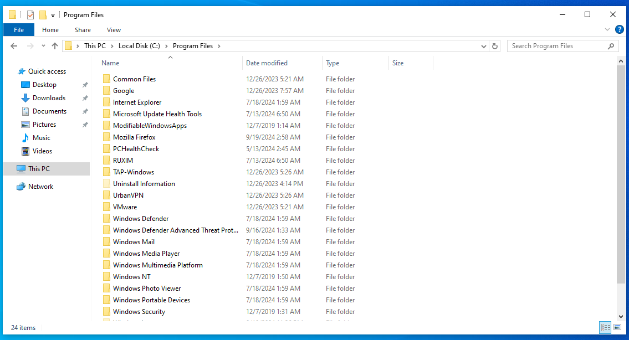Screen dimensions: 629x340
Task: Select Network in the navigation pane
Action: [x=40, y=187]
